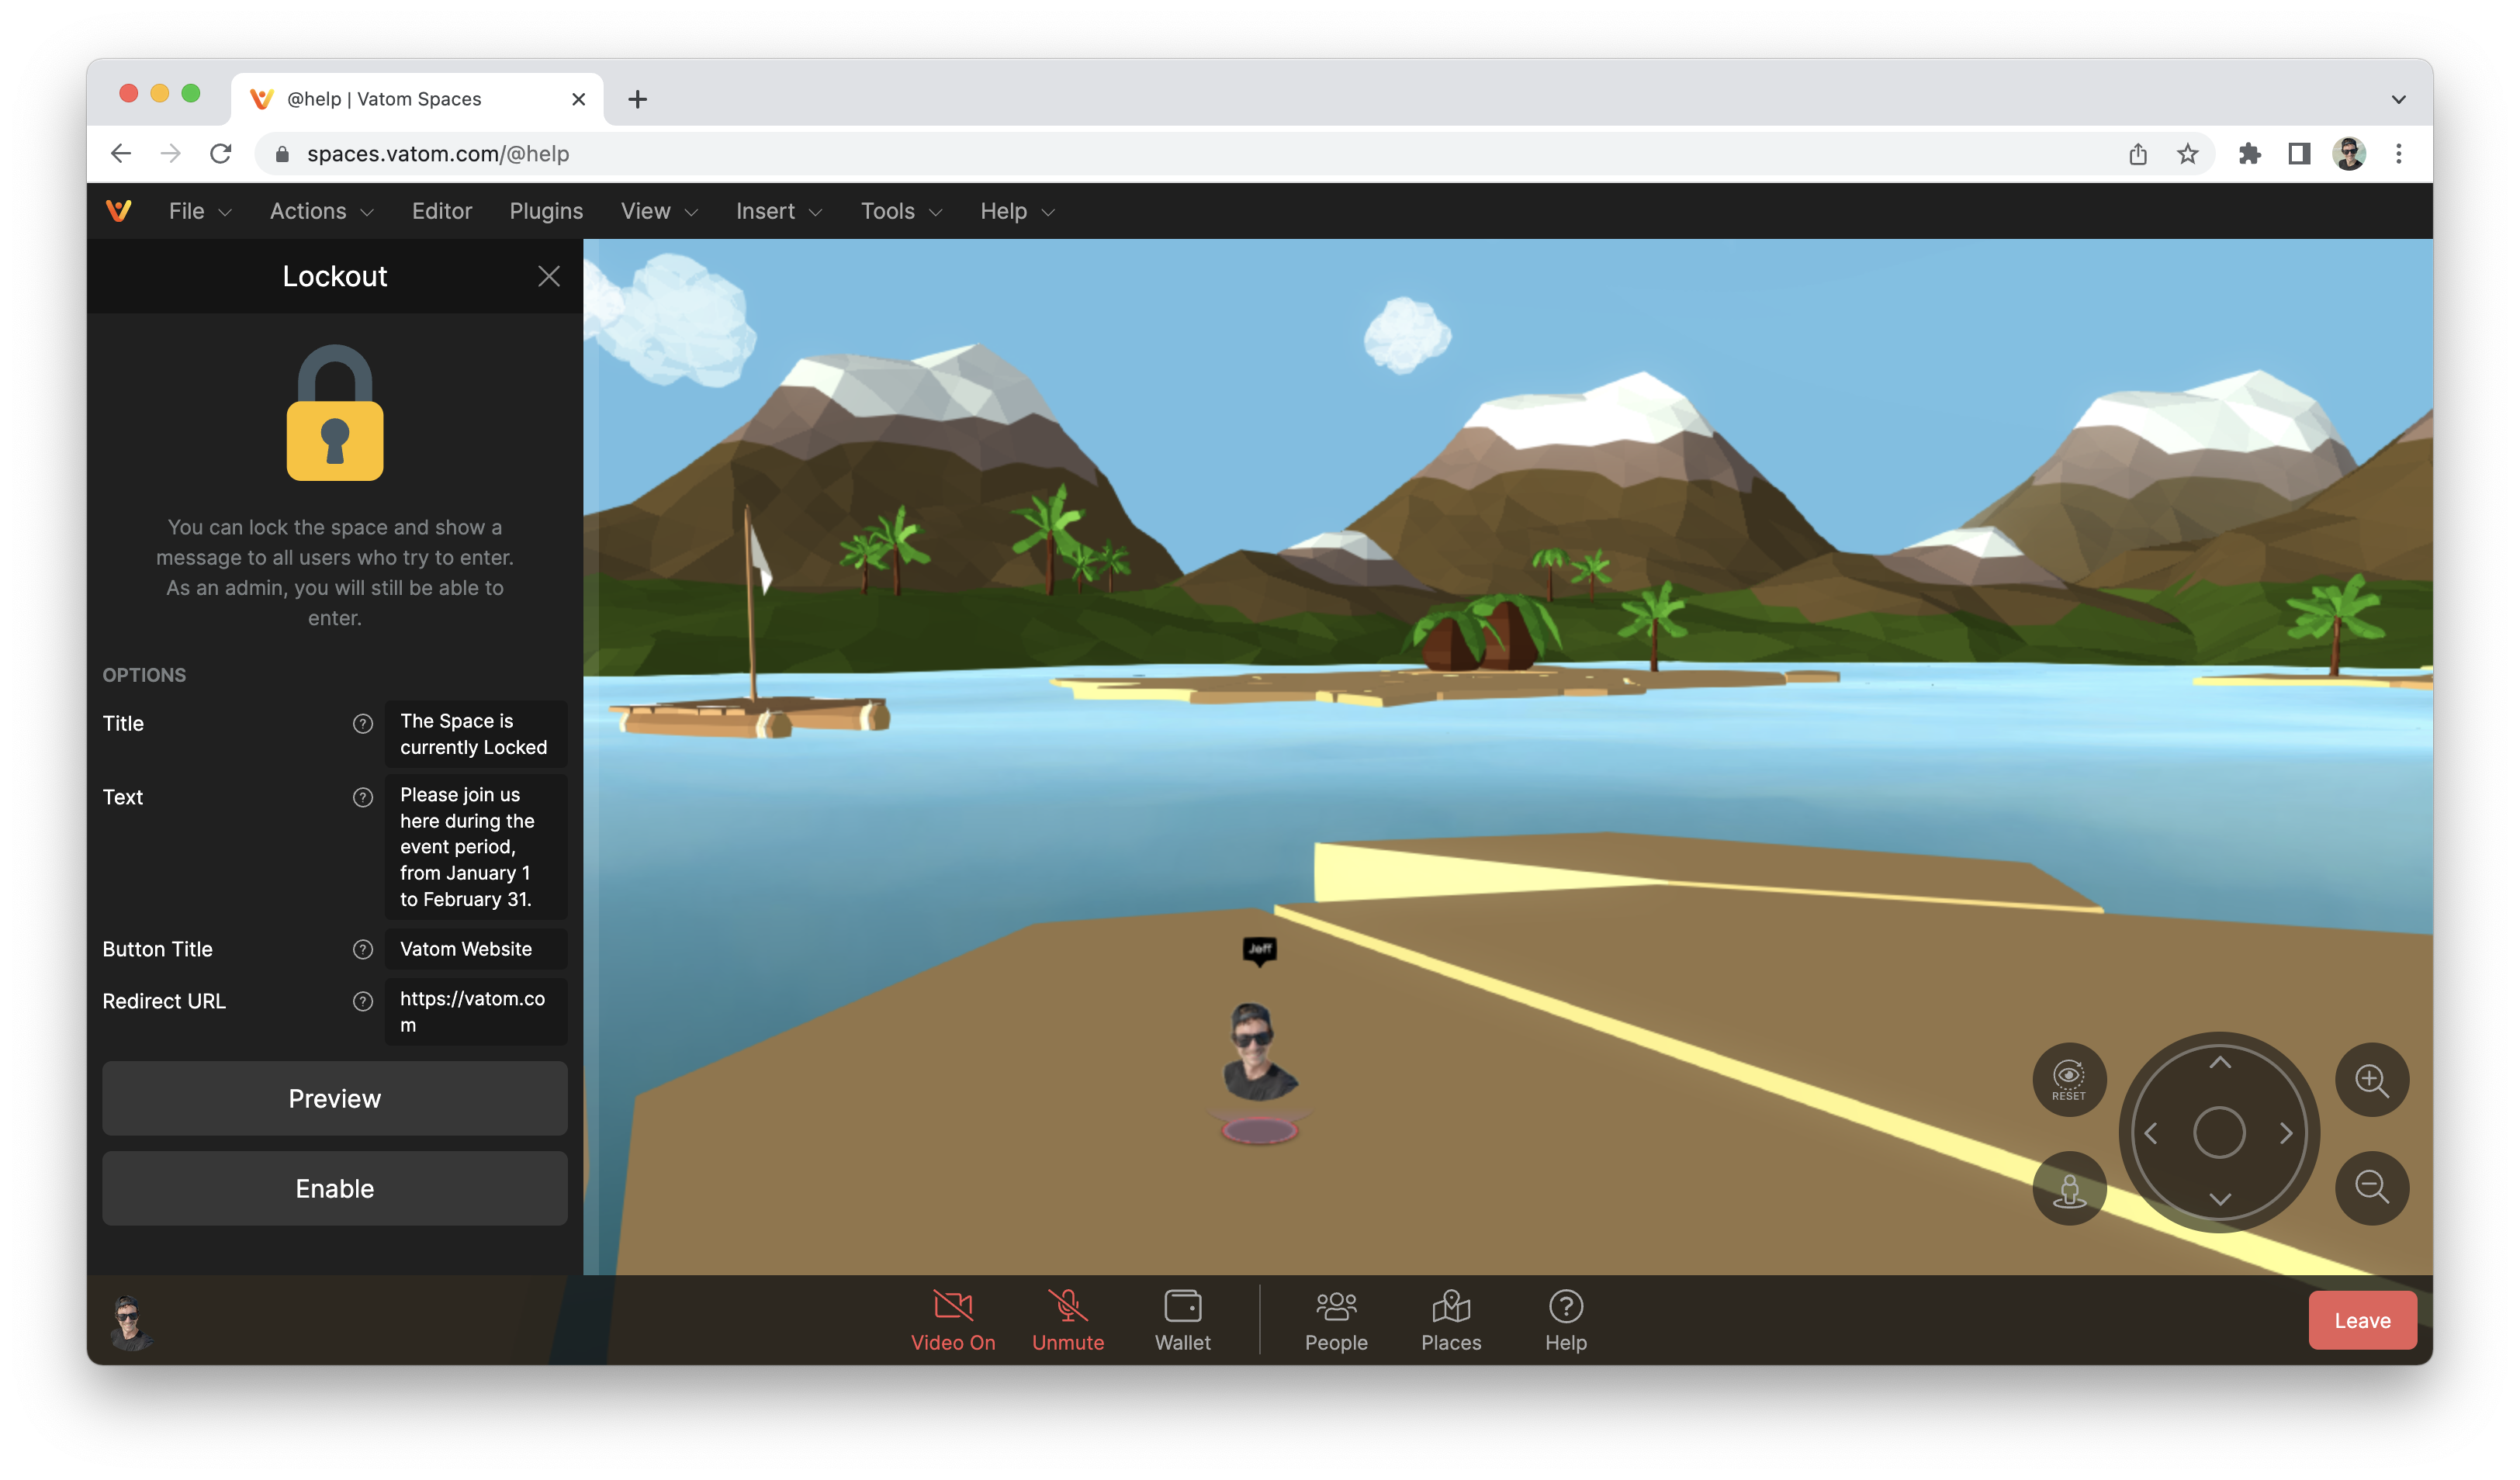Viewport: 2520px width, 1480px height.
Task: Edit the Title field text
Action: pyautogui.click(x=476, y=734)
